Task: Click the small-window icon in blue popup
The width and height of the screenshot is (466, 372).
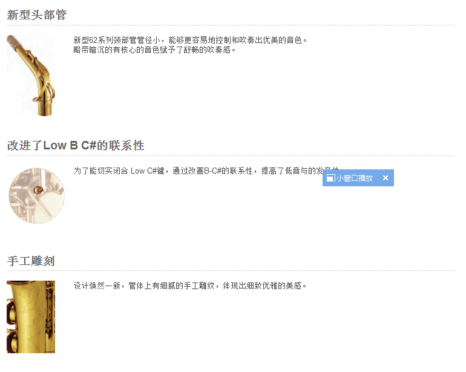Action: [x=330, y=178]
